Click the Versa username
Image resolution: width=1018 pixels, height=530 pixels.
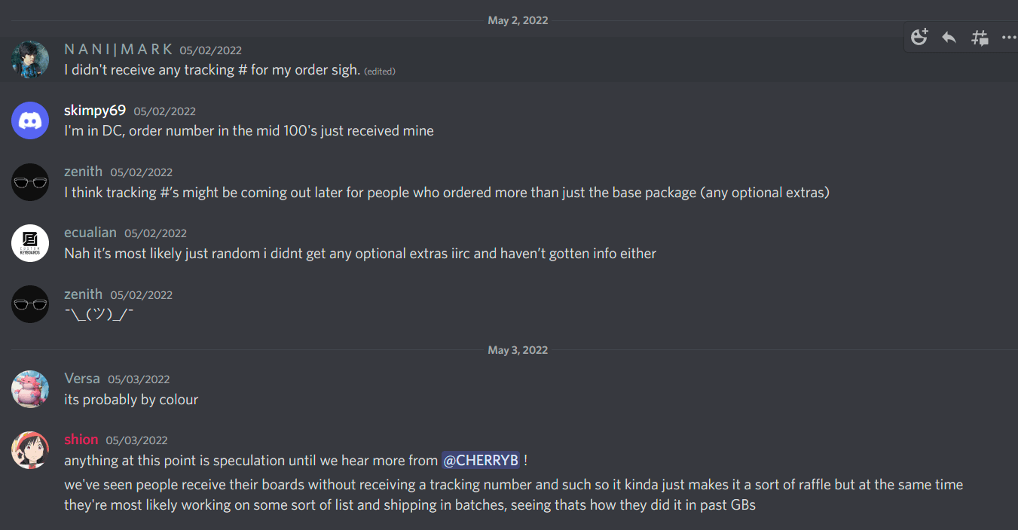pyautogui.click(x=82, y=379)
